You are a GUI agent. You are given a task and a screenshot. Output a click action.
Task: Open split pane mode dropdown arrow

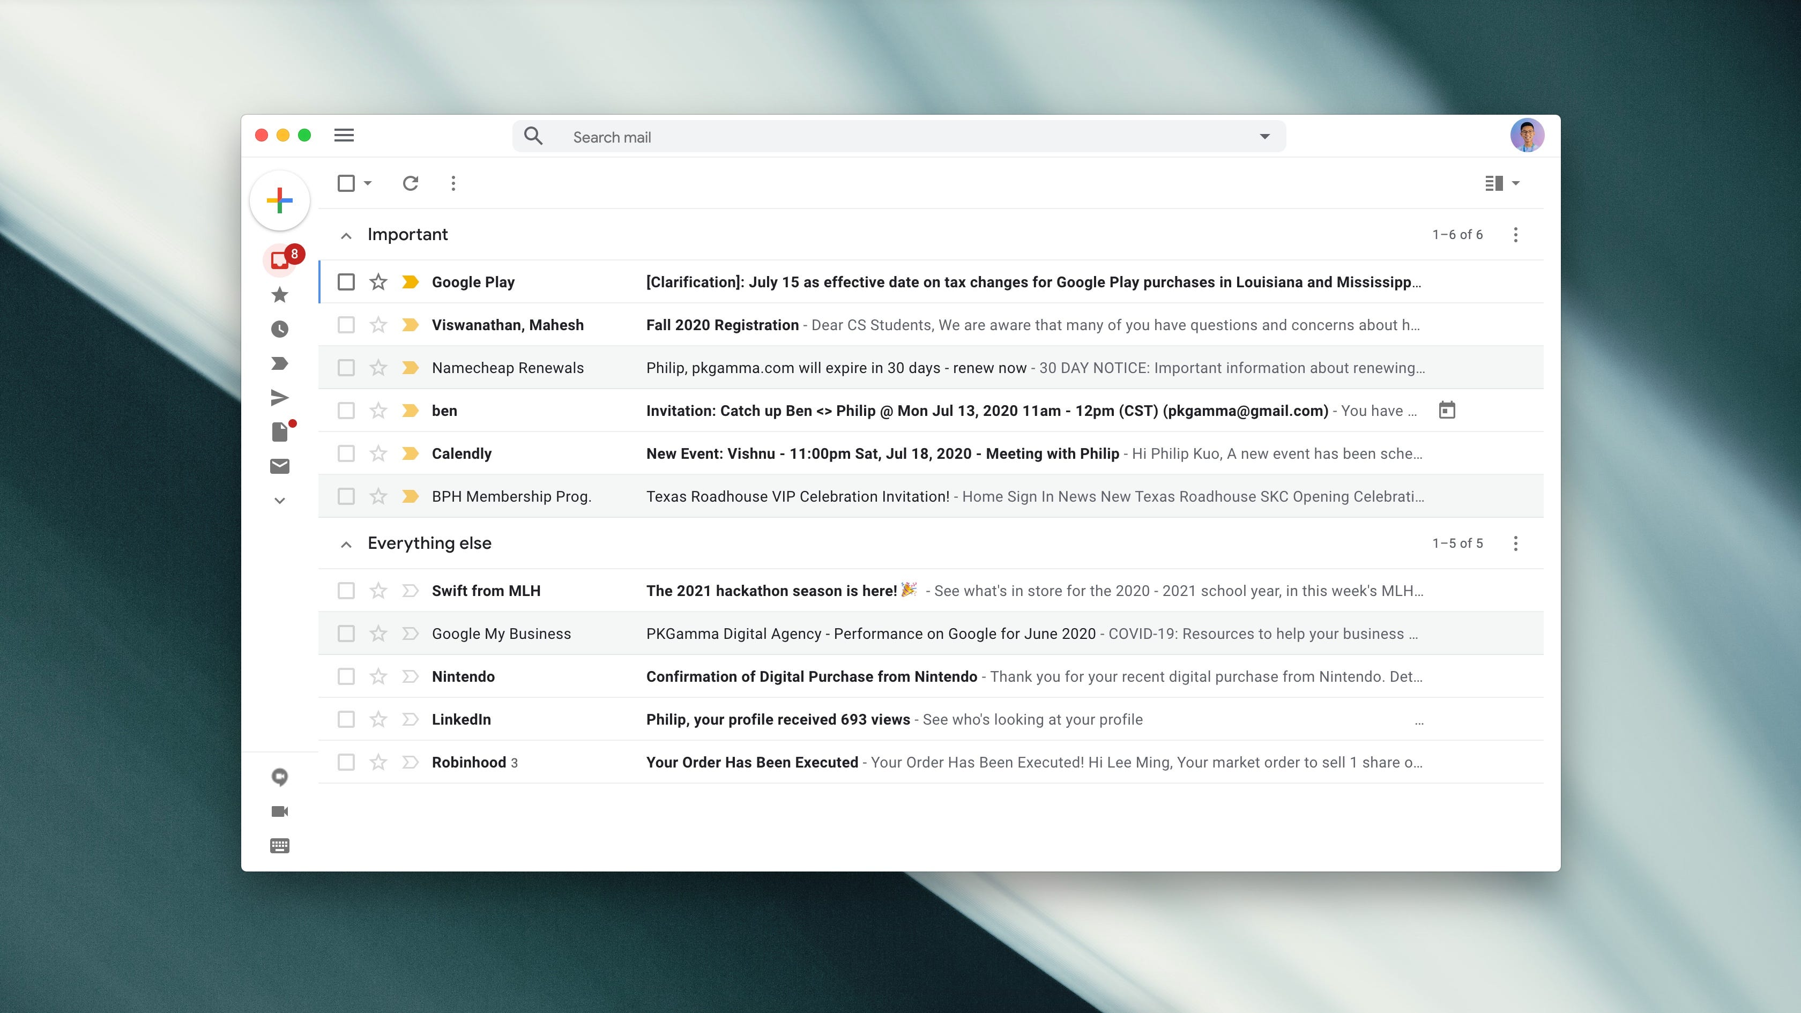coord(1516,183)
